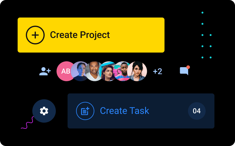Viewport: 235px width, 146px height.
Task: Open the chat messages icon
Action: click(184, 71)
